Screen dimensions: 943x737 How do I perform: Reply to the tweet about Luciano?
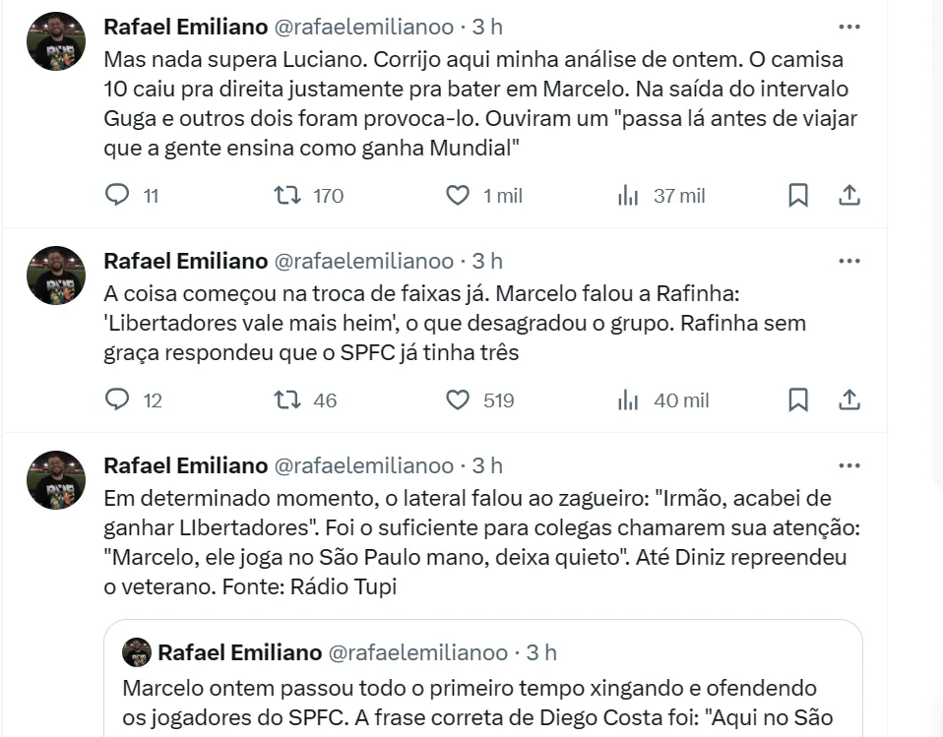117,195
